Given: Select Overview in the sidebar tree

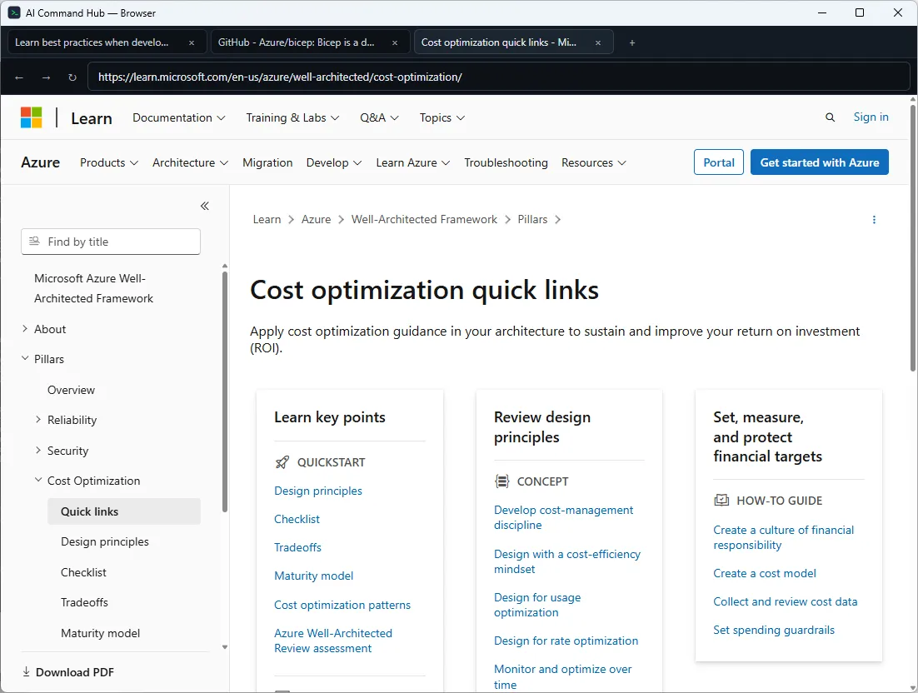Looking at the screenshot, I should [71, 390].
